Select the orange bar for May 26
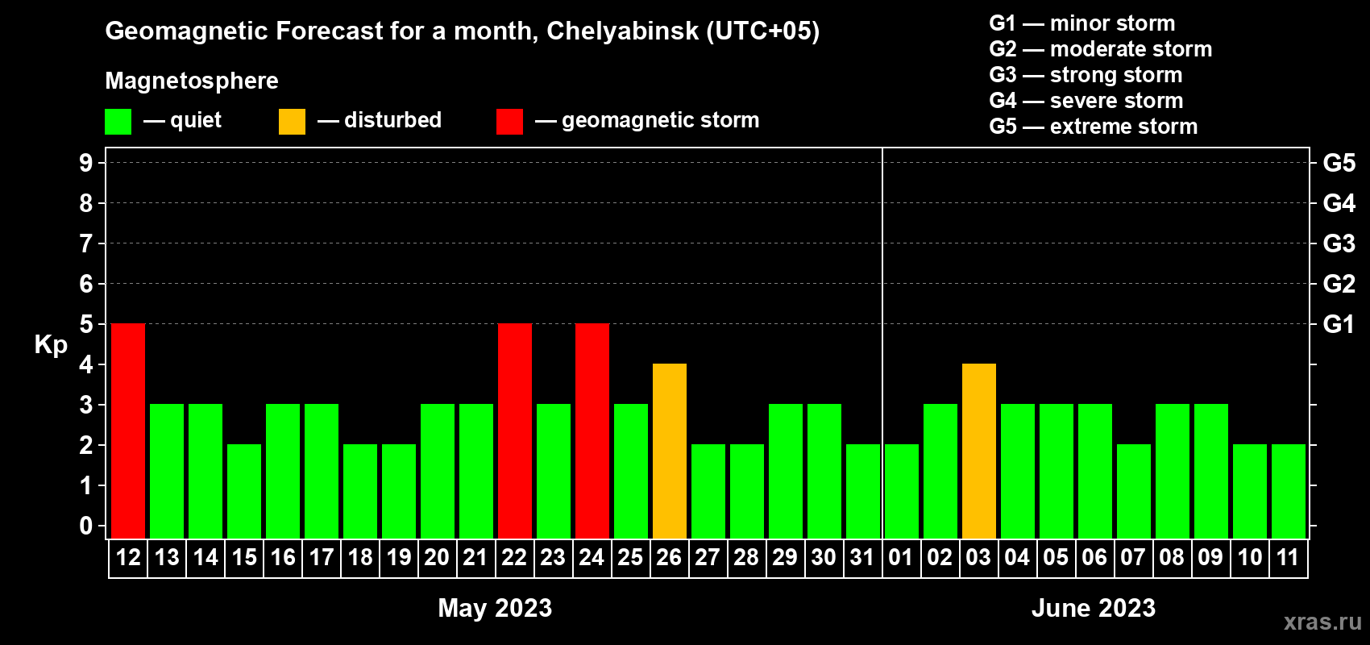This screenshot has height=645, width=1370. click(670, 451)
